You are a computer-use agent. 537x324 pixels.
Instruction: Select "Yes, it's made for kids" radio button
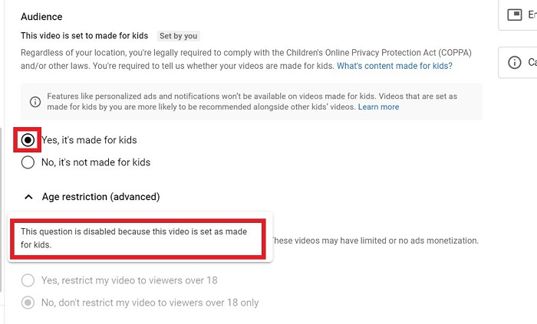tap(28, 140)
